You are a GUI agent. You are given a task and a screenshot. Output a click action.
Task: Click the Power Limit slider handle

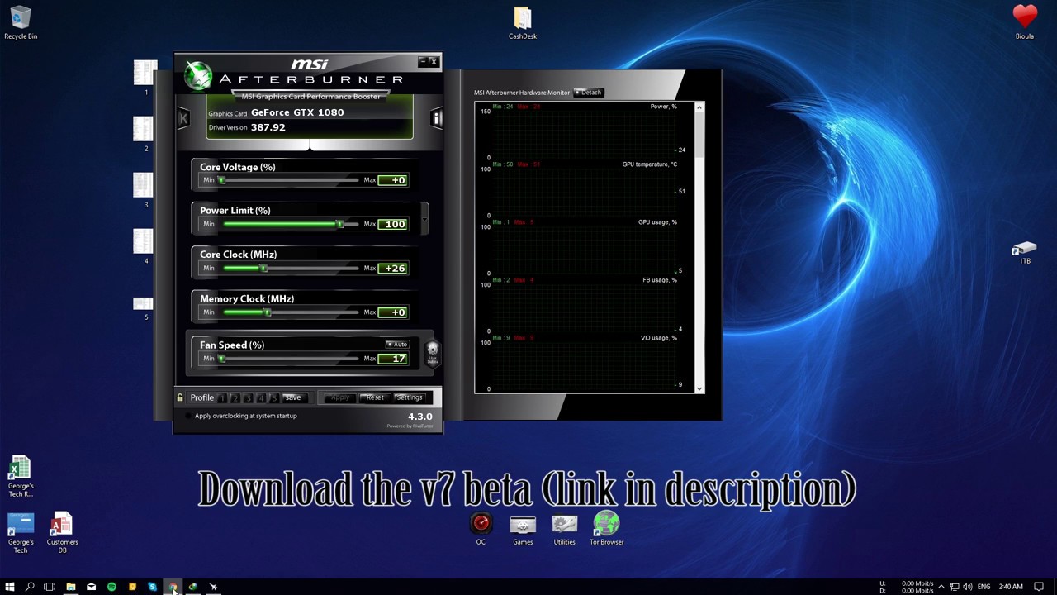pos(339,224)
